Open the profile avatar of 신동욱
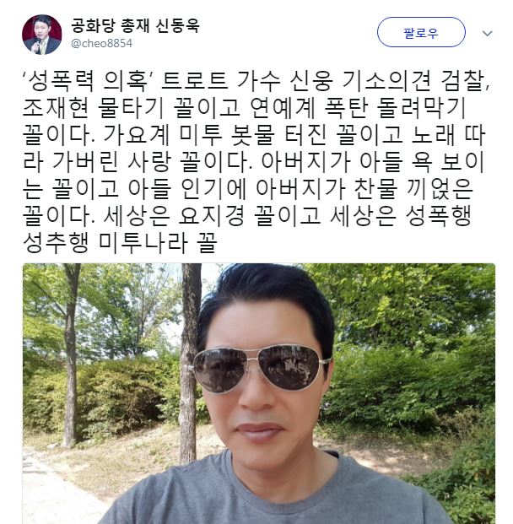The width and height of the screenshot is (513, 524). point(42,34)
